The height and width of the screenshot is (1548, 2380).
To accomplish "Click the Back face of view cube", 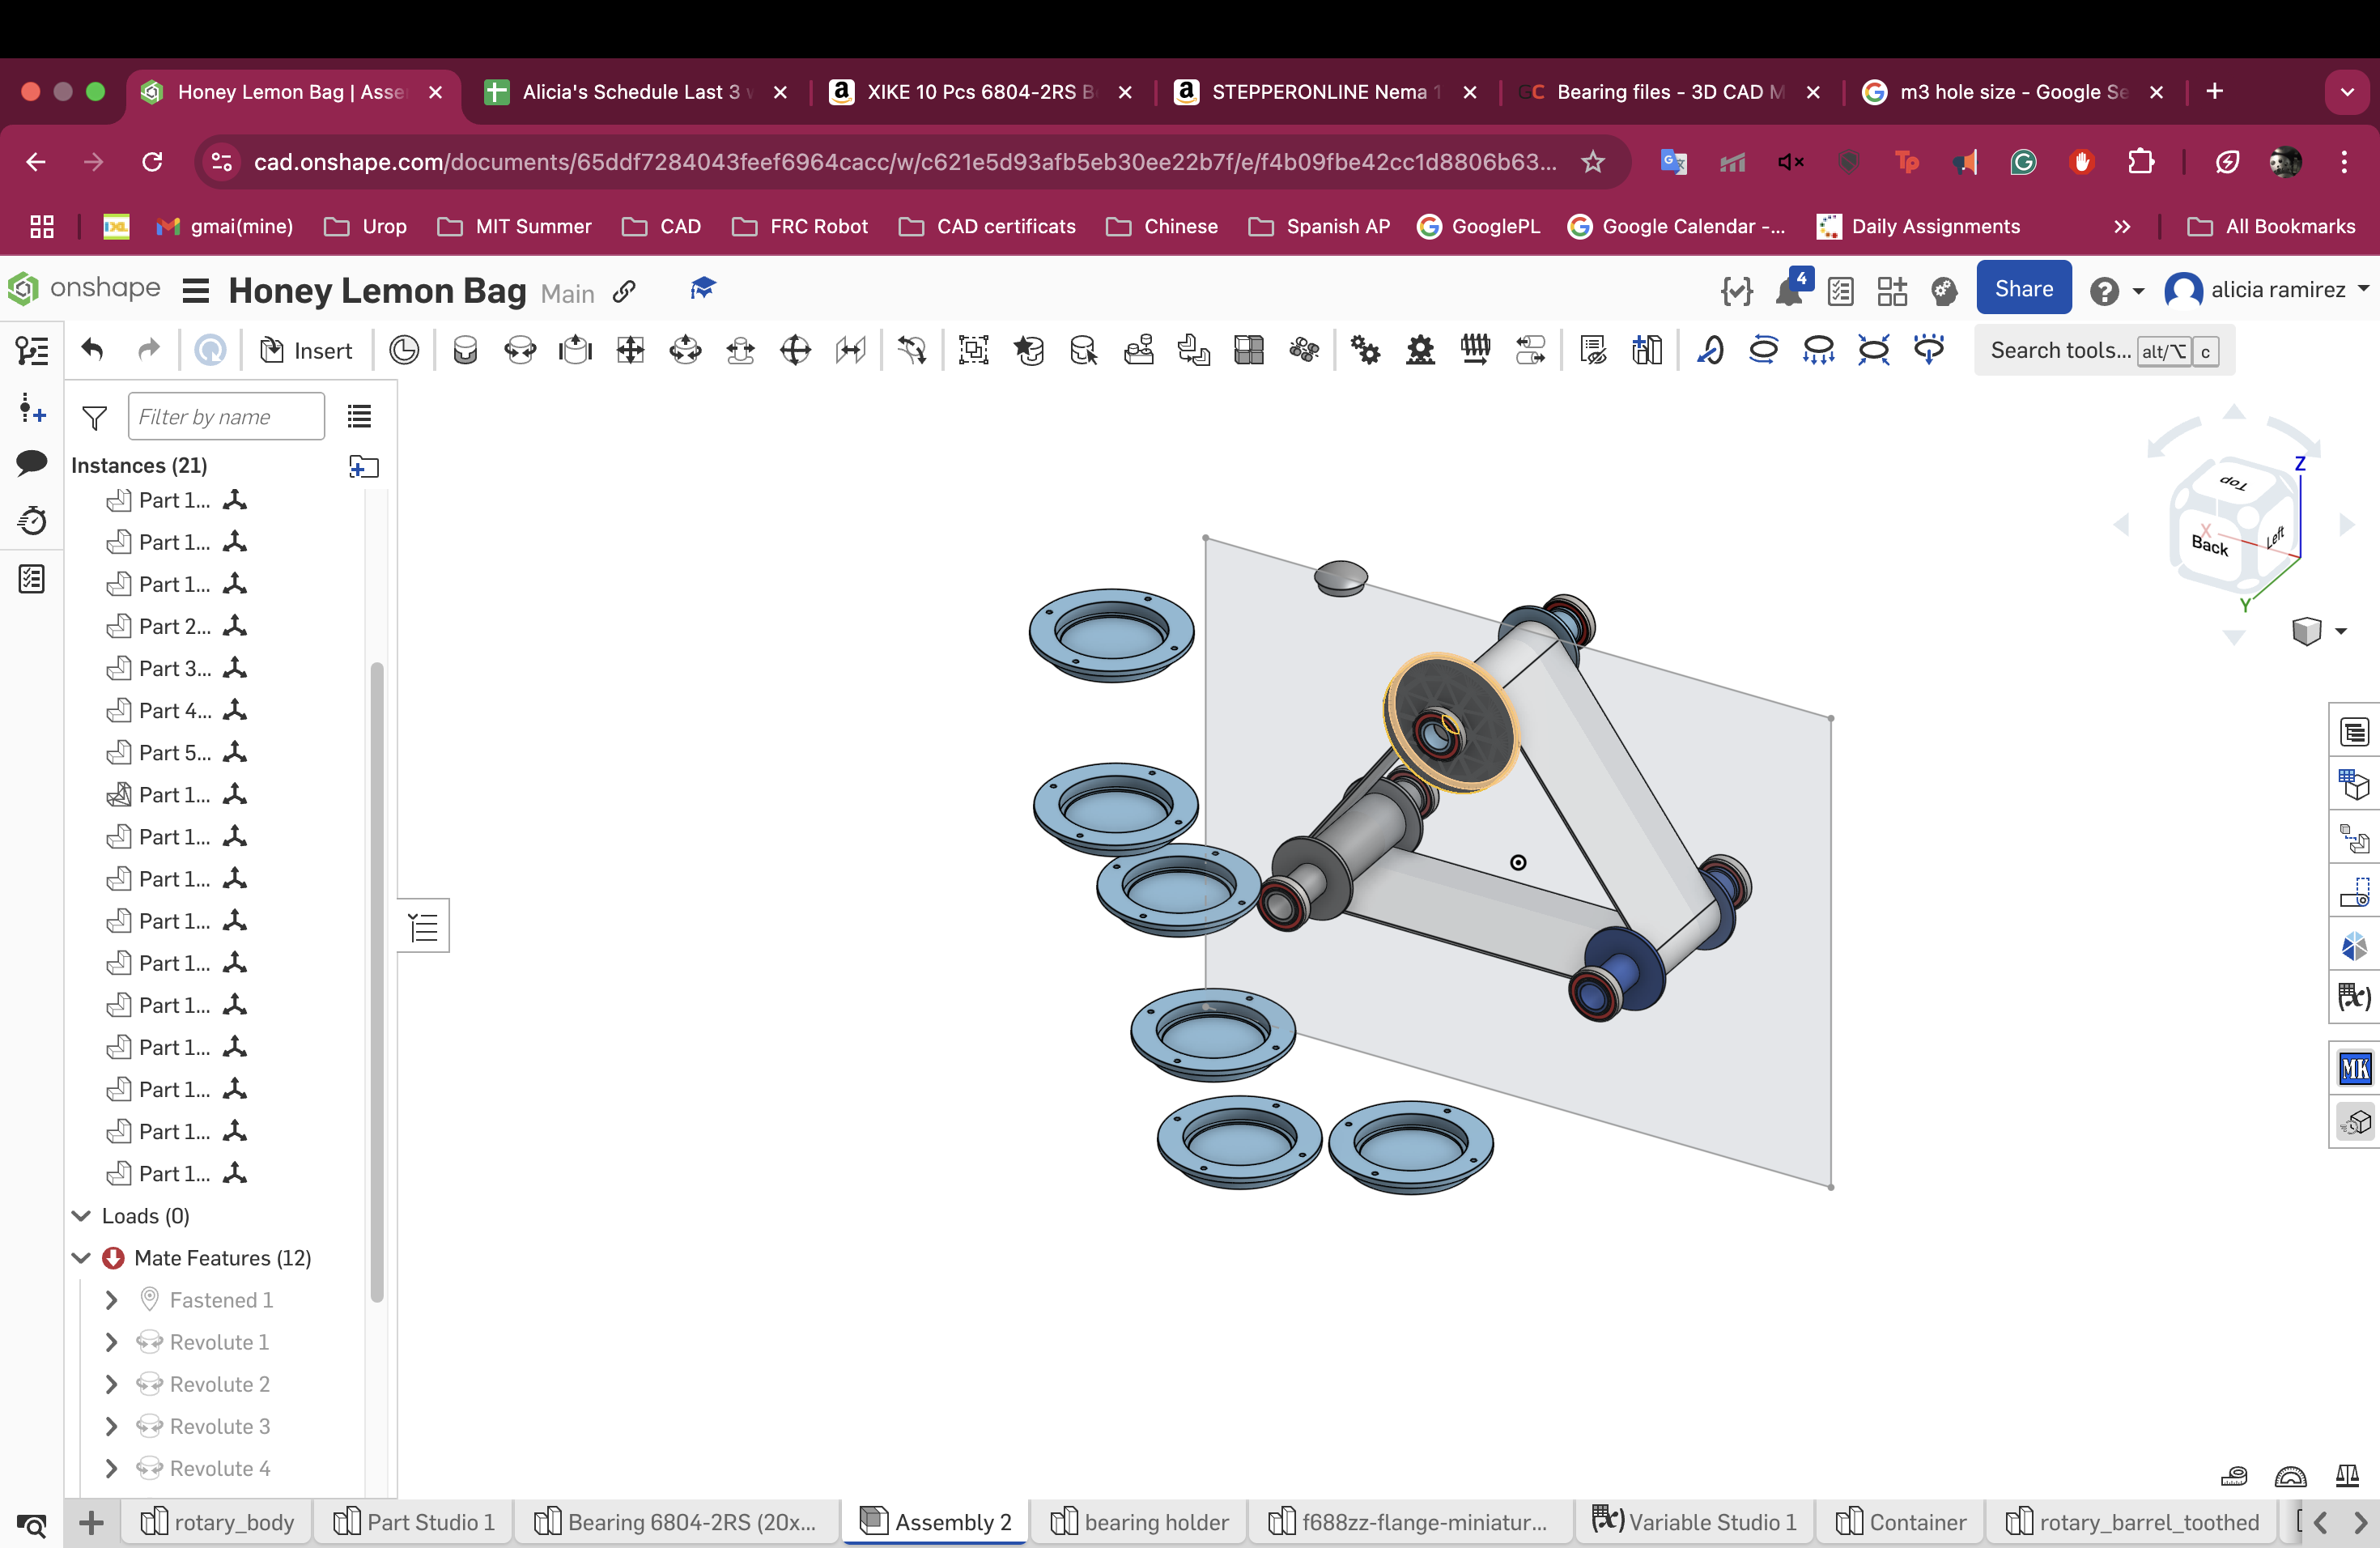I will pyautogui.click(x=2209, y=545).
